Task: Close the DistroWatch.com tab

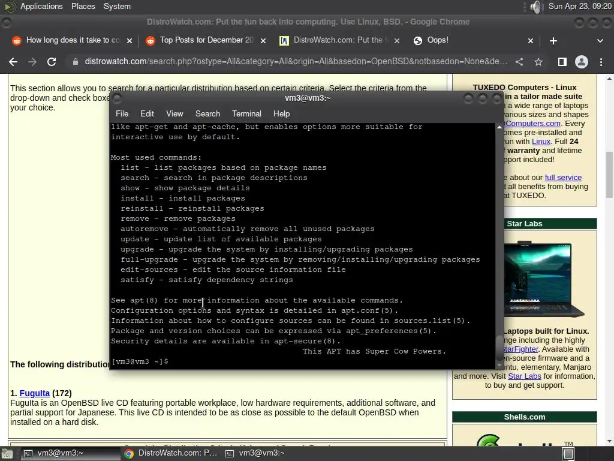Action: (397, 41)
